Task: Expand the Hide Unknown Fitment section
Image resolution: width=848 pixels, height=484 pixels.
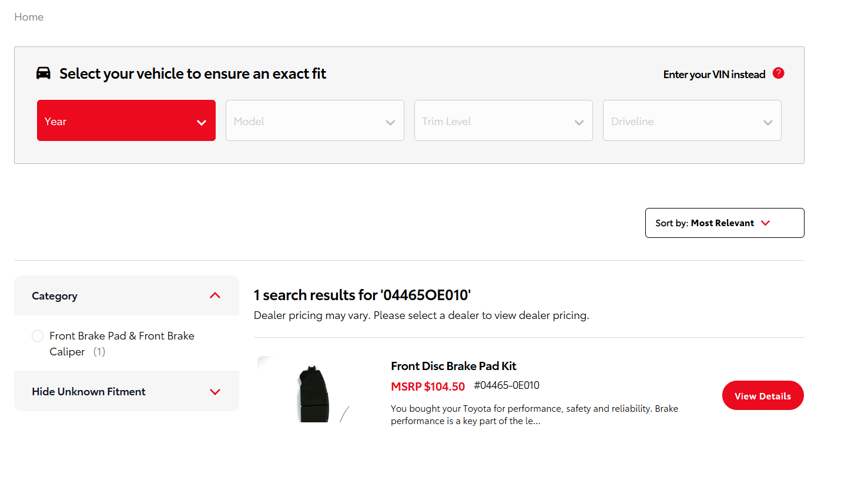Action: 215,392
